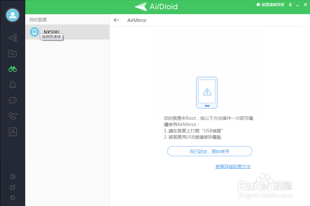Open the Settings gear icon
Viewport: 310px width, 206px height.
tap(13, 198)
